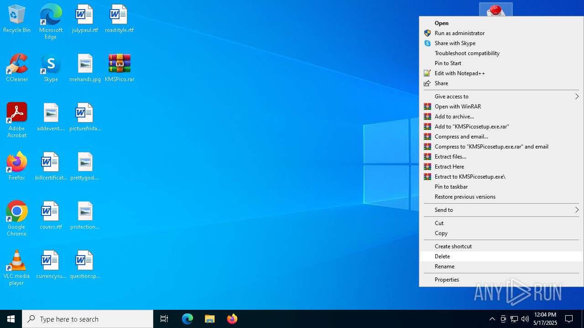Select the Microsoft Edge desktop shortcut
Image resolution: width=584 pixels, height=328 pixels.
(51, 22)
